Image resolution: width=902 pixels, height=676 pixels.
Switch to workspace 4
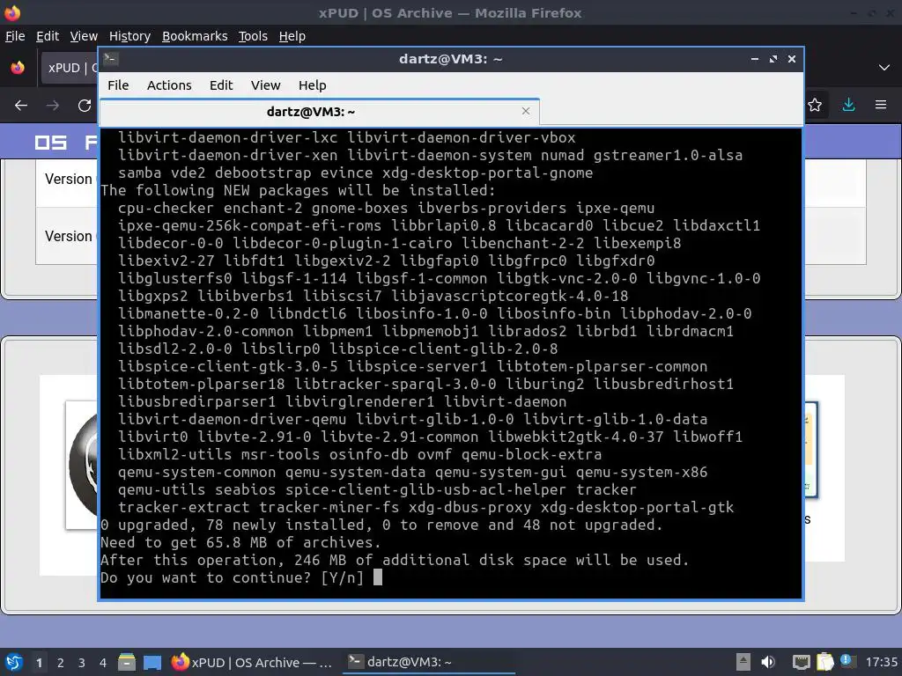[103, 663]
